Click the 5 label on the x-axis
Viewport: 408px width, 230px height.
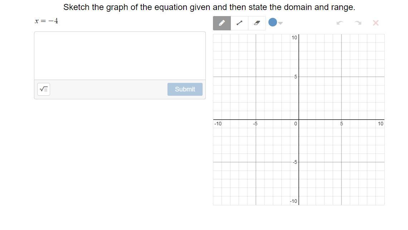341,124
